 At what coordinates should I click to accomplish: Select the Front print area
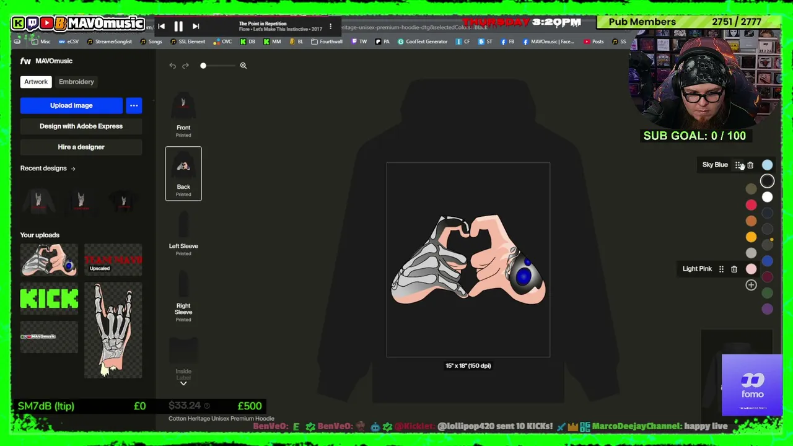coord(183,115)
